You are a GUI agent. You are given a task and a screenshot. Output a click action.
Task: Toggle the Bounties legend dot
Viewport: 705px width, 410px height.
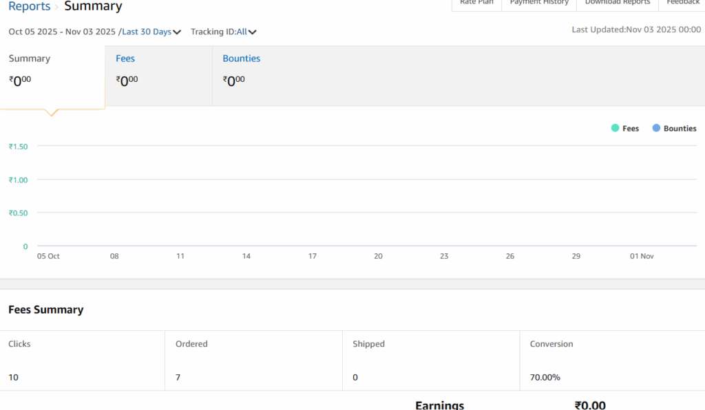[656, 128]
